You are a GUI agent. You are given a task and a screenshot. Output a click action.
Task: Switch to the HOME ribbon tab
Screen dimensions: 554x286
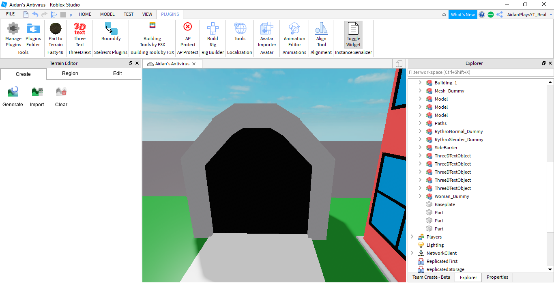[85, 14]
